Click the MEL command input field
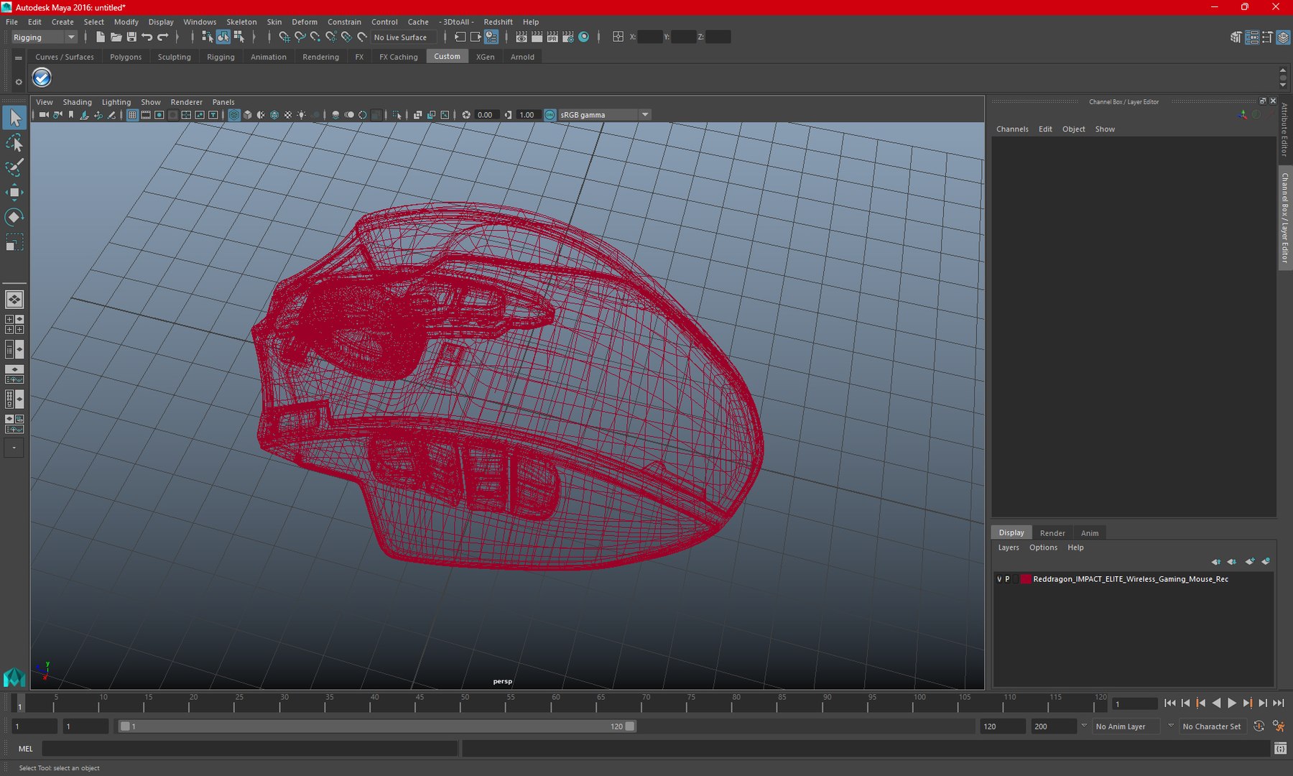 pos(249,749)
